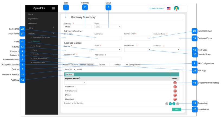Click the Business Email input field
This screenshot has width=221, height=117.
click(137, 38)
